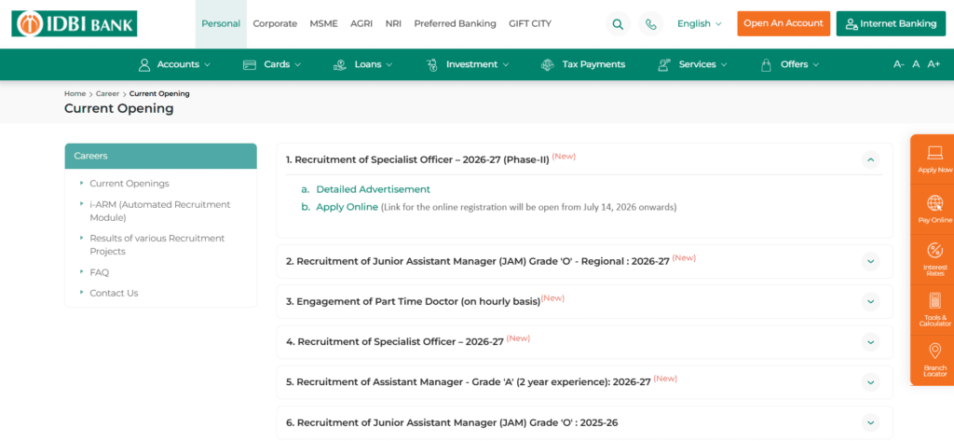
Task: Click the Apply Online link
Action: tap(347, 207)
